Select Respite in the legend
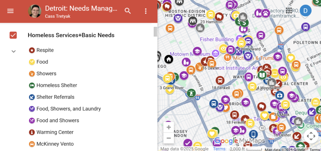Viewport: 321px width, 151px height. (45, 50)
